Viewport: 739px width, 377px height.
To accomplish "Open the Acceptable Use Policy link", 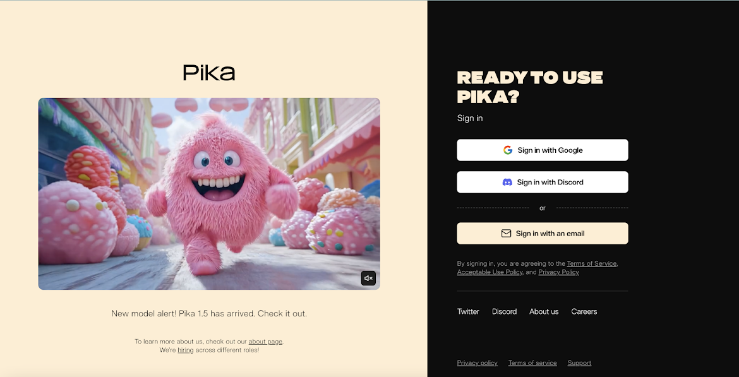I will point(490,272).
